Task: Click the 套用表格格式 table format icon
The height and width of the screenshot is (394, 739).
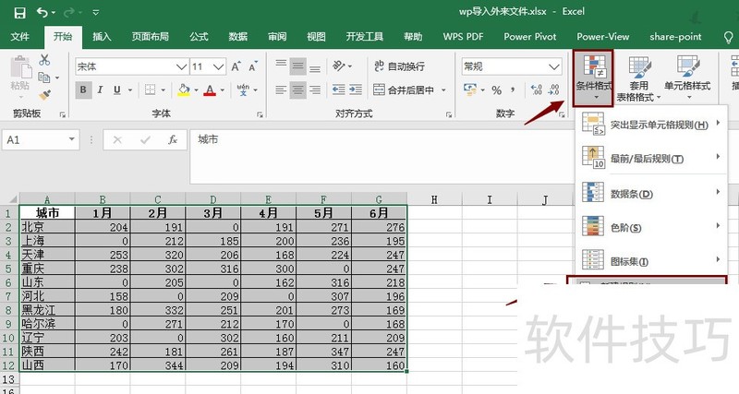Action: pos(639,78)
